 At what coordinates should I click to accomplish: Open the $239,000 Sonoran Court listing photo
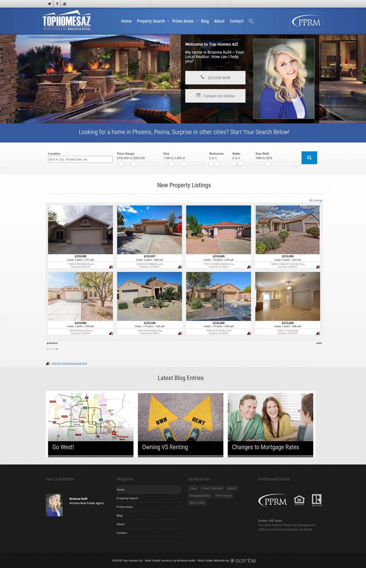pyautogui.click(x=80, y=230)
